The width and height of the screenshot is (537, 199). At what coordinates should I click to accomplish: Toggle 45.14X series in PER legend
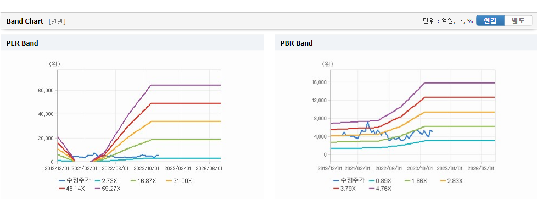(x=72, y=189)
